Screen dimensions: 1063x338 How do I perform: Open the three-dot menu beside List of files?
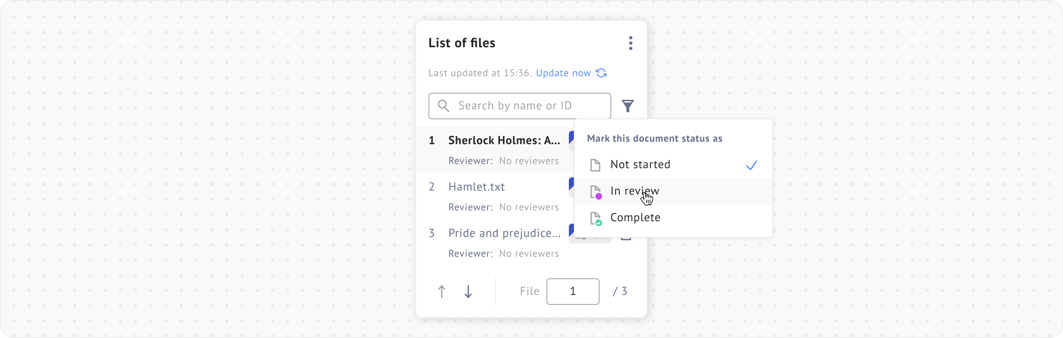pos(630,43)
